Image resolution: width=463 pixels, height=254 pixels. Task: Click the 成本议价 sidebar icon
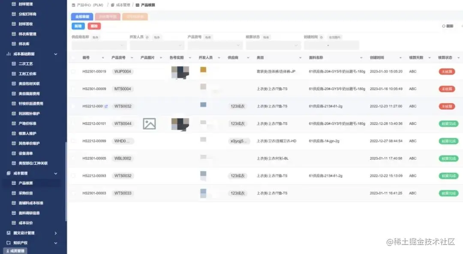tap(14, 223)
